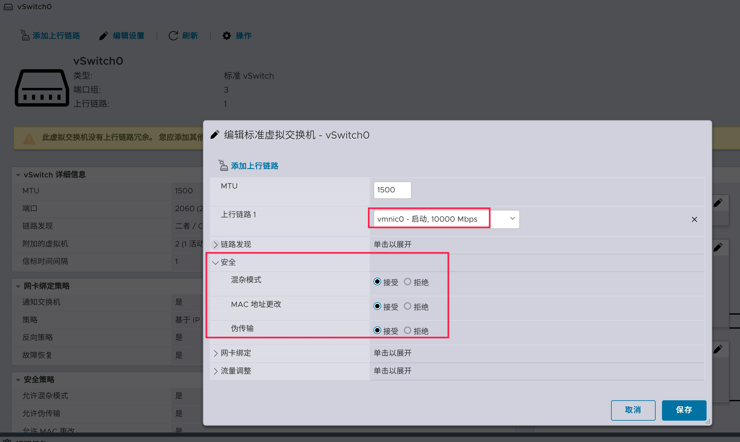This screenshot has height=442, width=740.
Task: Remove uplink 1 with the X icon
Action: click(x=694, y=219)
